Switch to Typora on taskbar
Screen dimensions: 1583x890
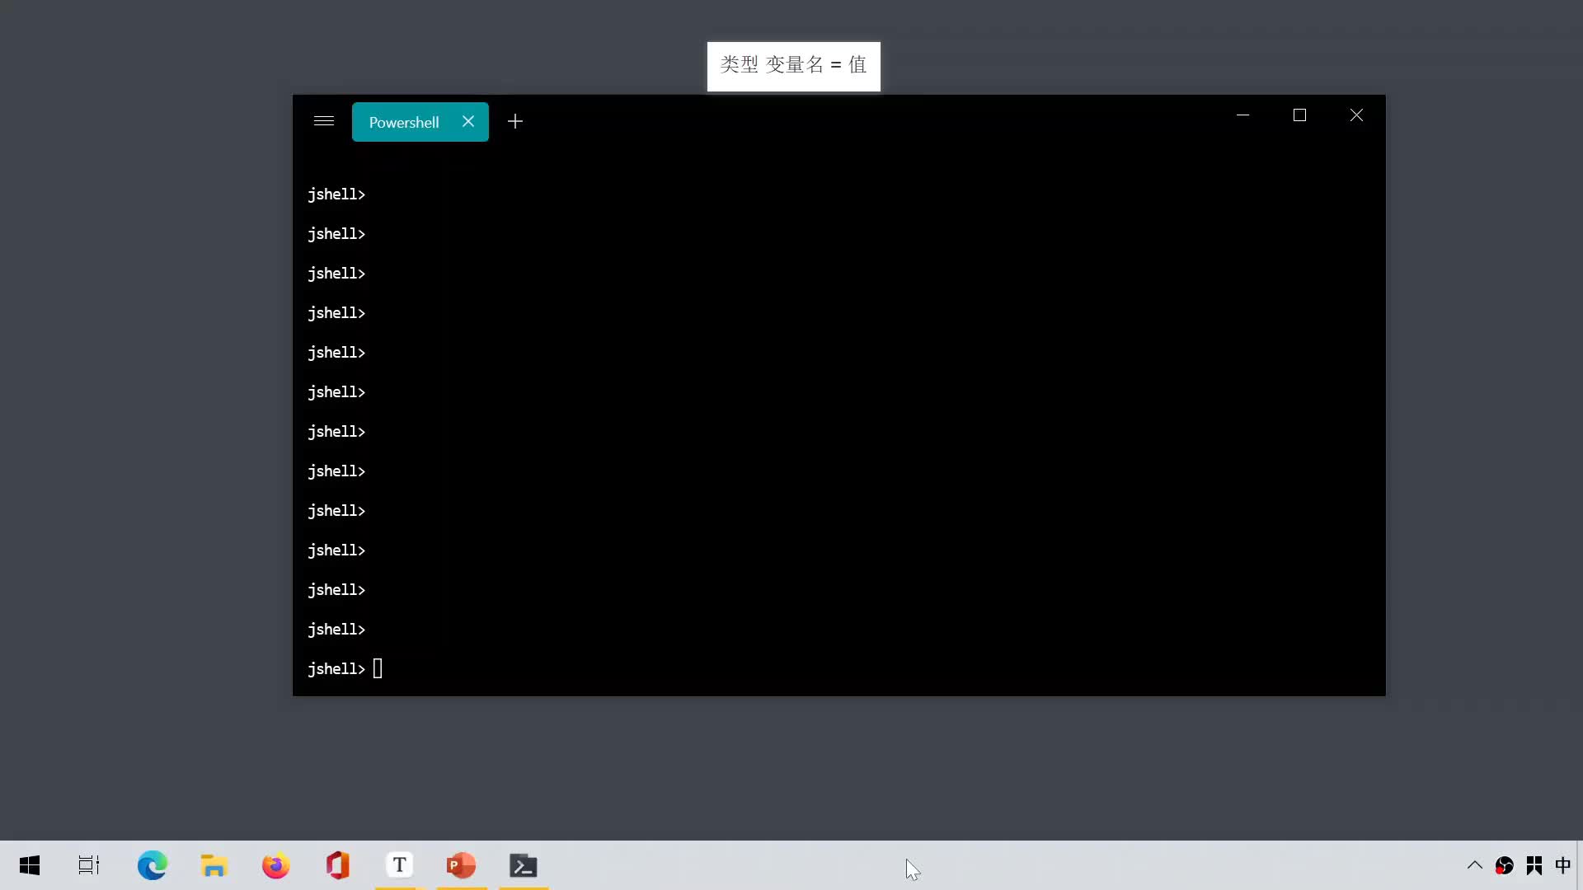399,865
